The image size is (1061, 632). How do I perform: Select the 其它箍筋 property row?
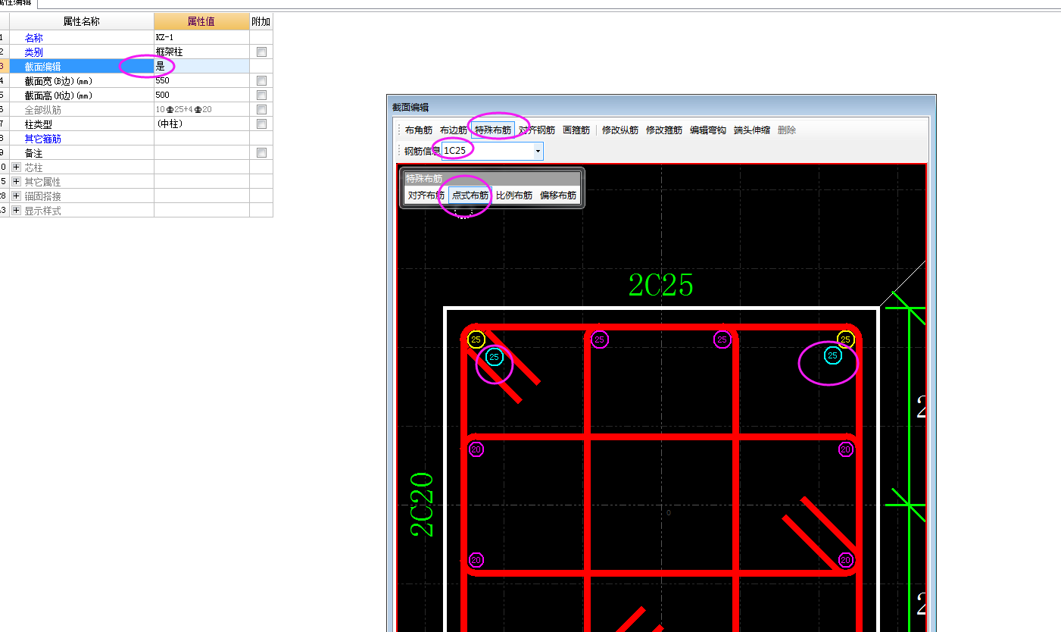point(136,139)
